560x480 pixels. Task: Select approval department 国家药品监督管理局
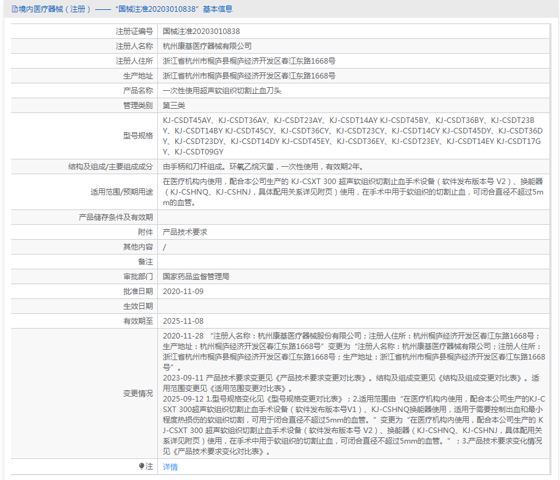(196, 277)
